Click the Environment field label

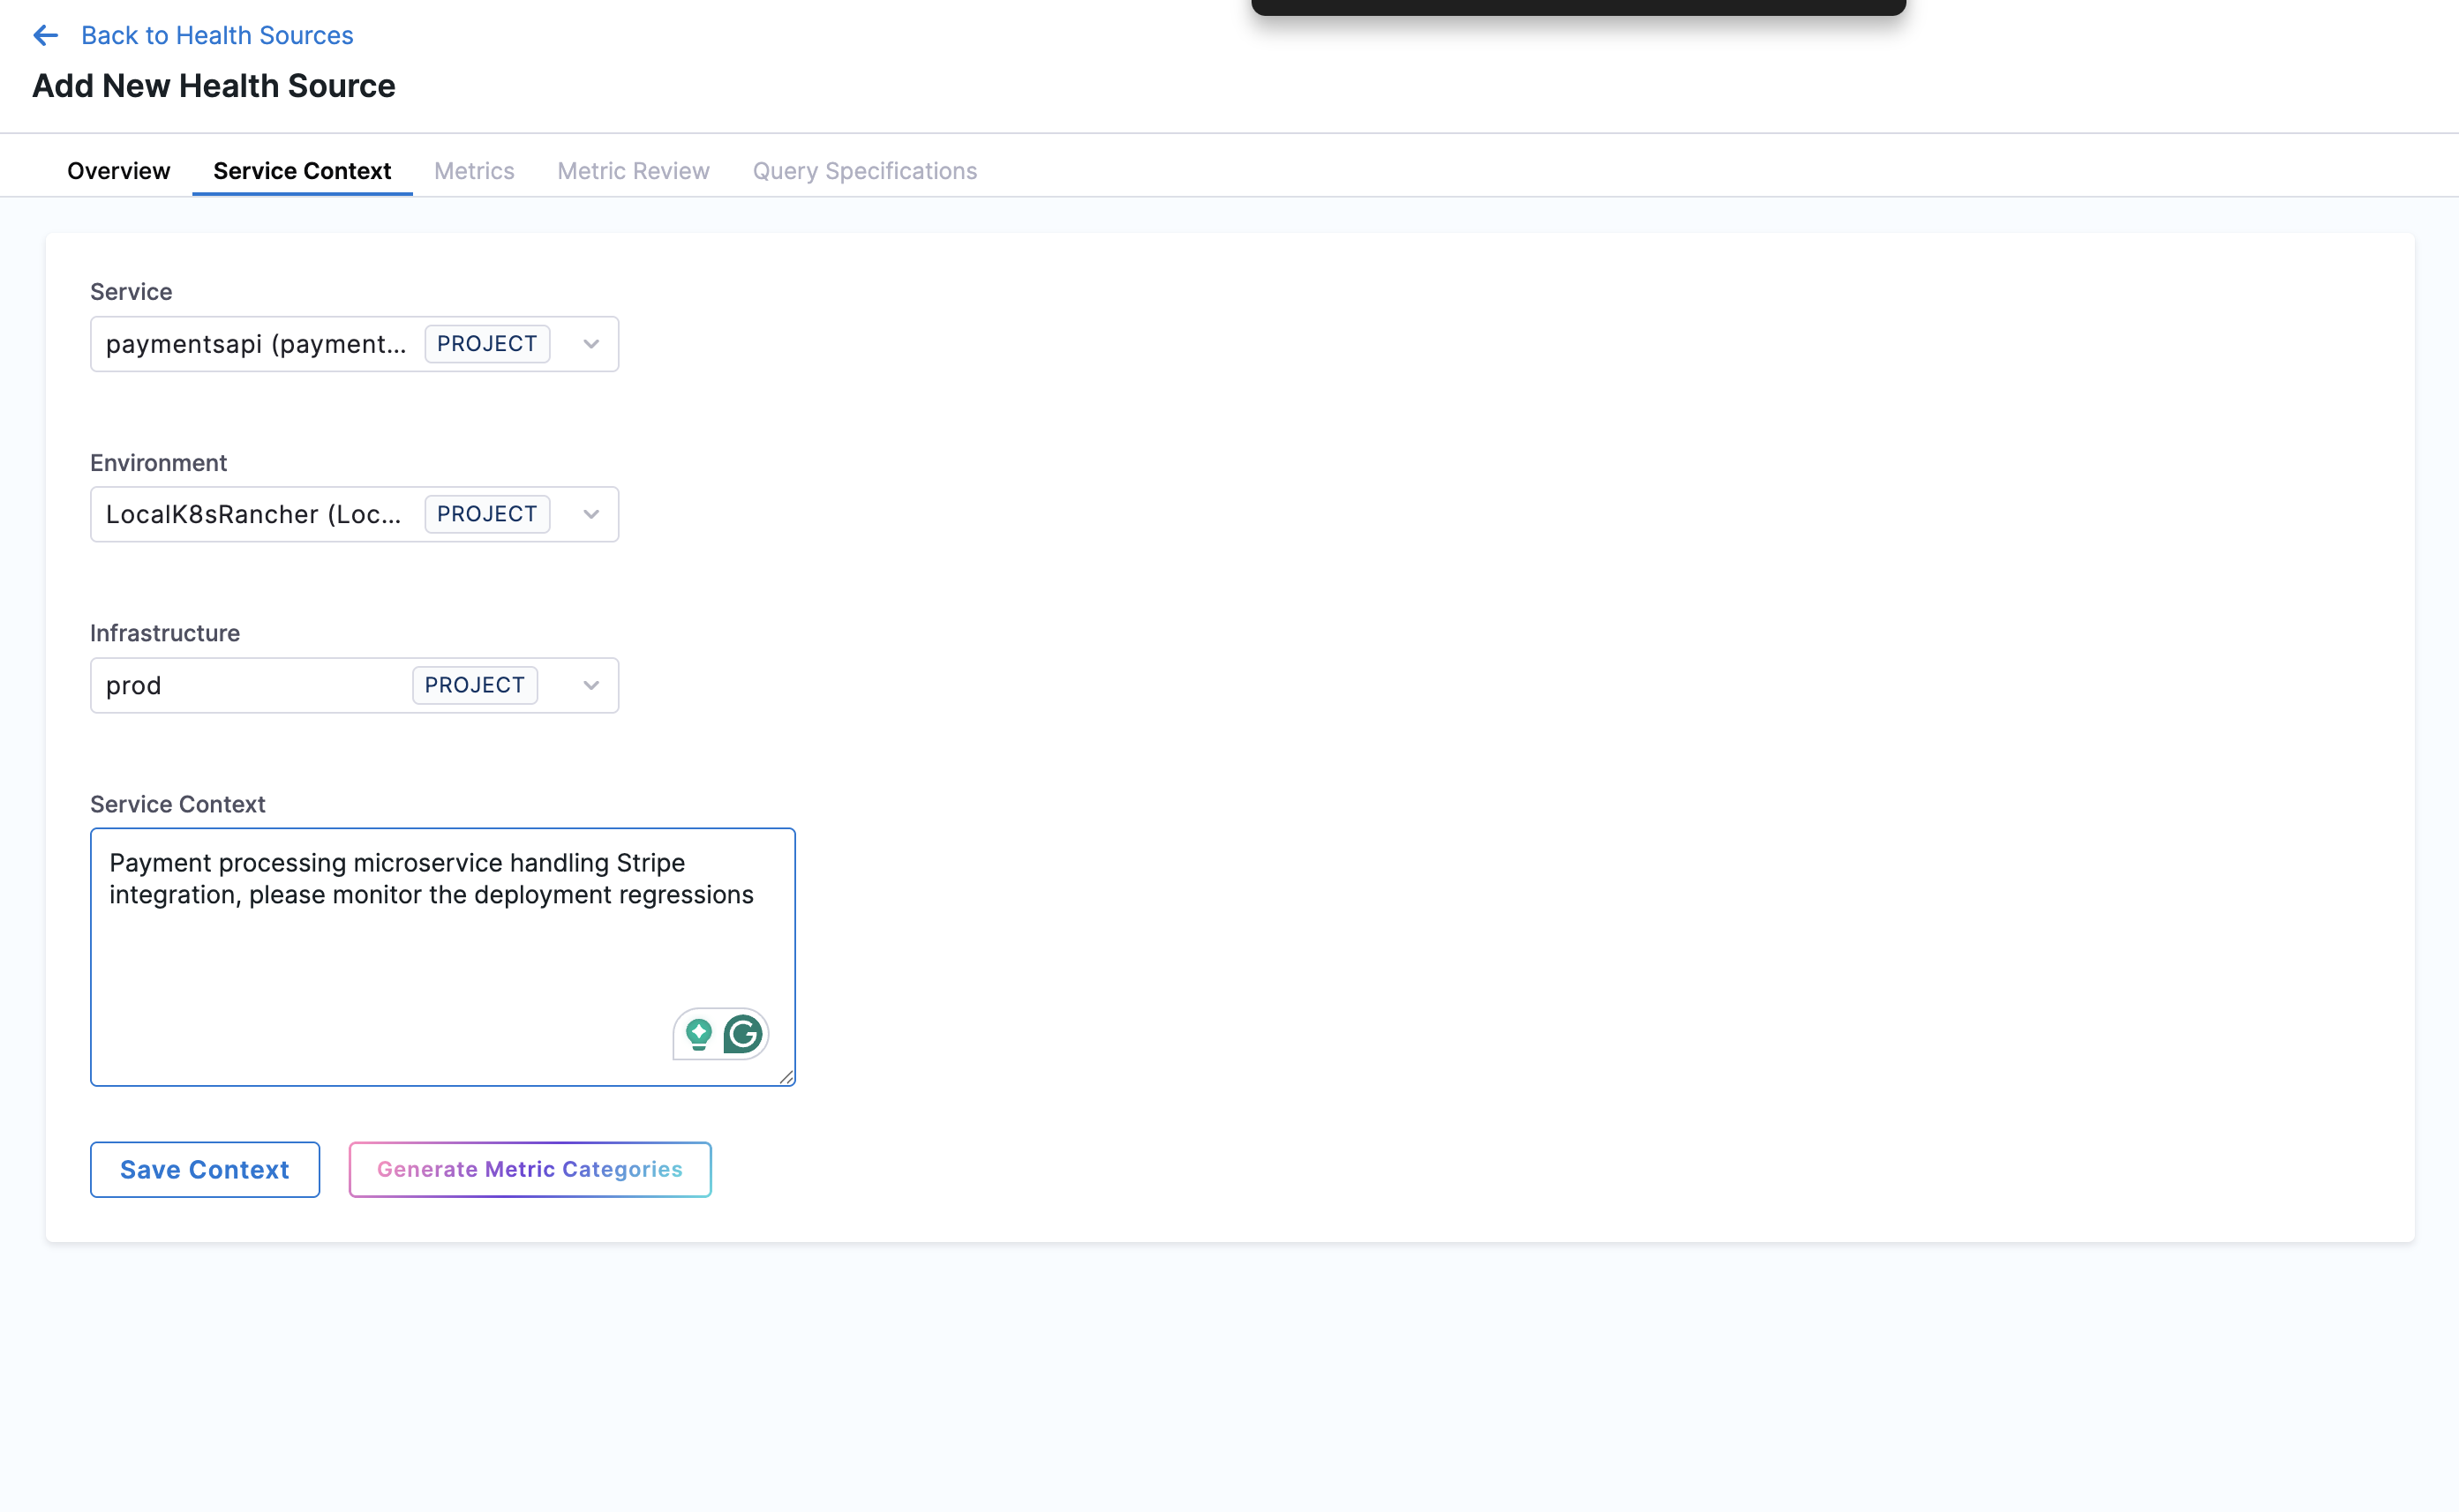[159, 463]
